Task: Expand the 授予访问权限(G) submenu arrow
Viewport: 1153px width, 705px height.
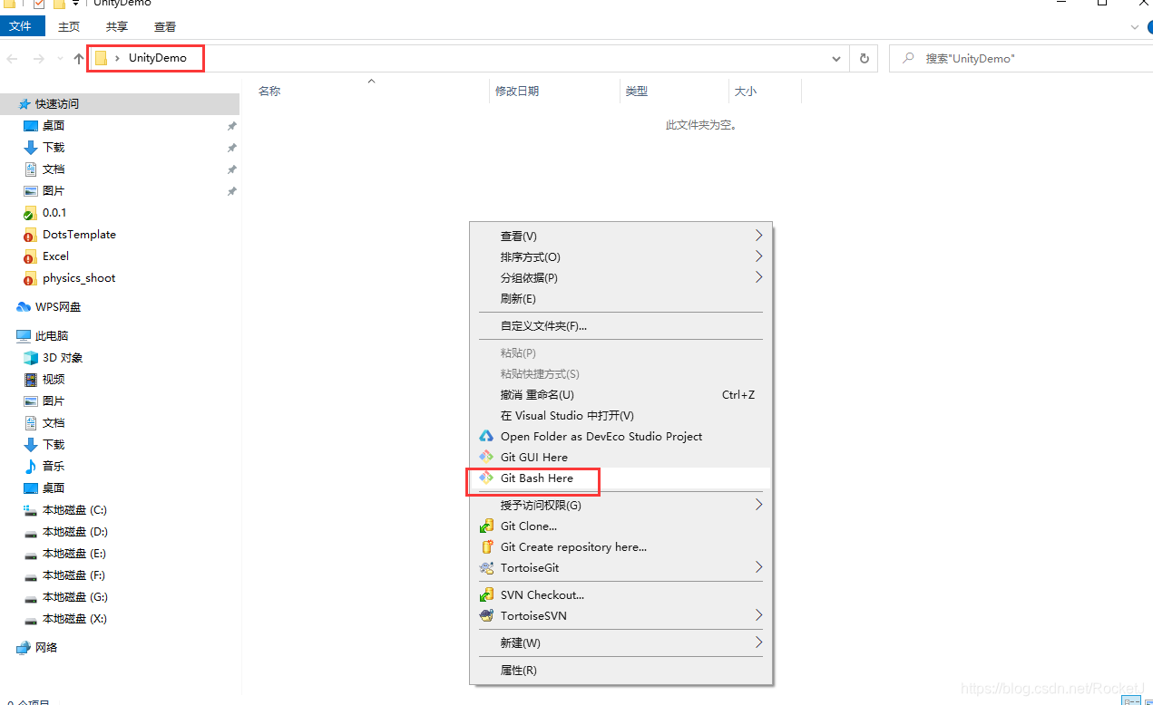Action: (x=759, y=505)
